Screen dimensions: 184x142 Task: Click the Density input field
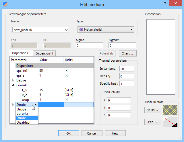click(127, 76)
